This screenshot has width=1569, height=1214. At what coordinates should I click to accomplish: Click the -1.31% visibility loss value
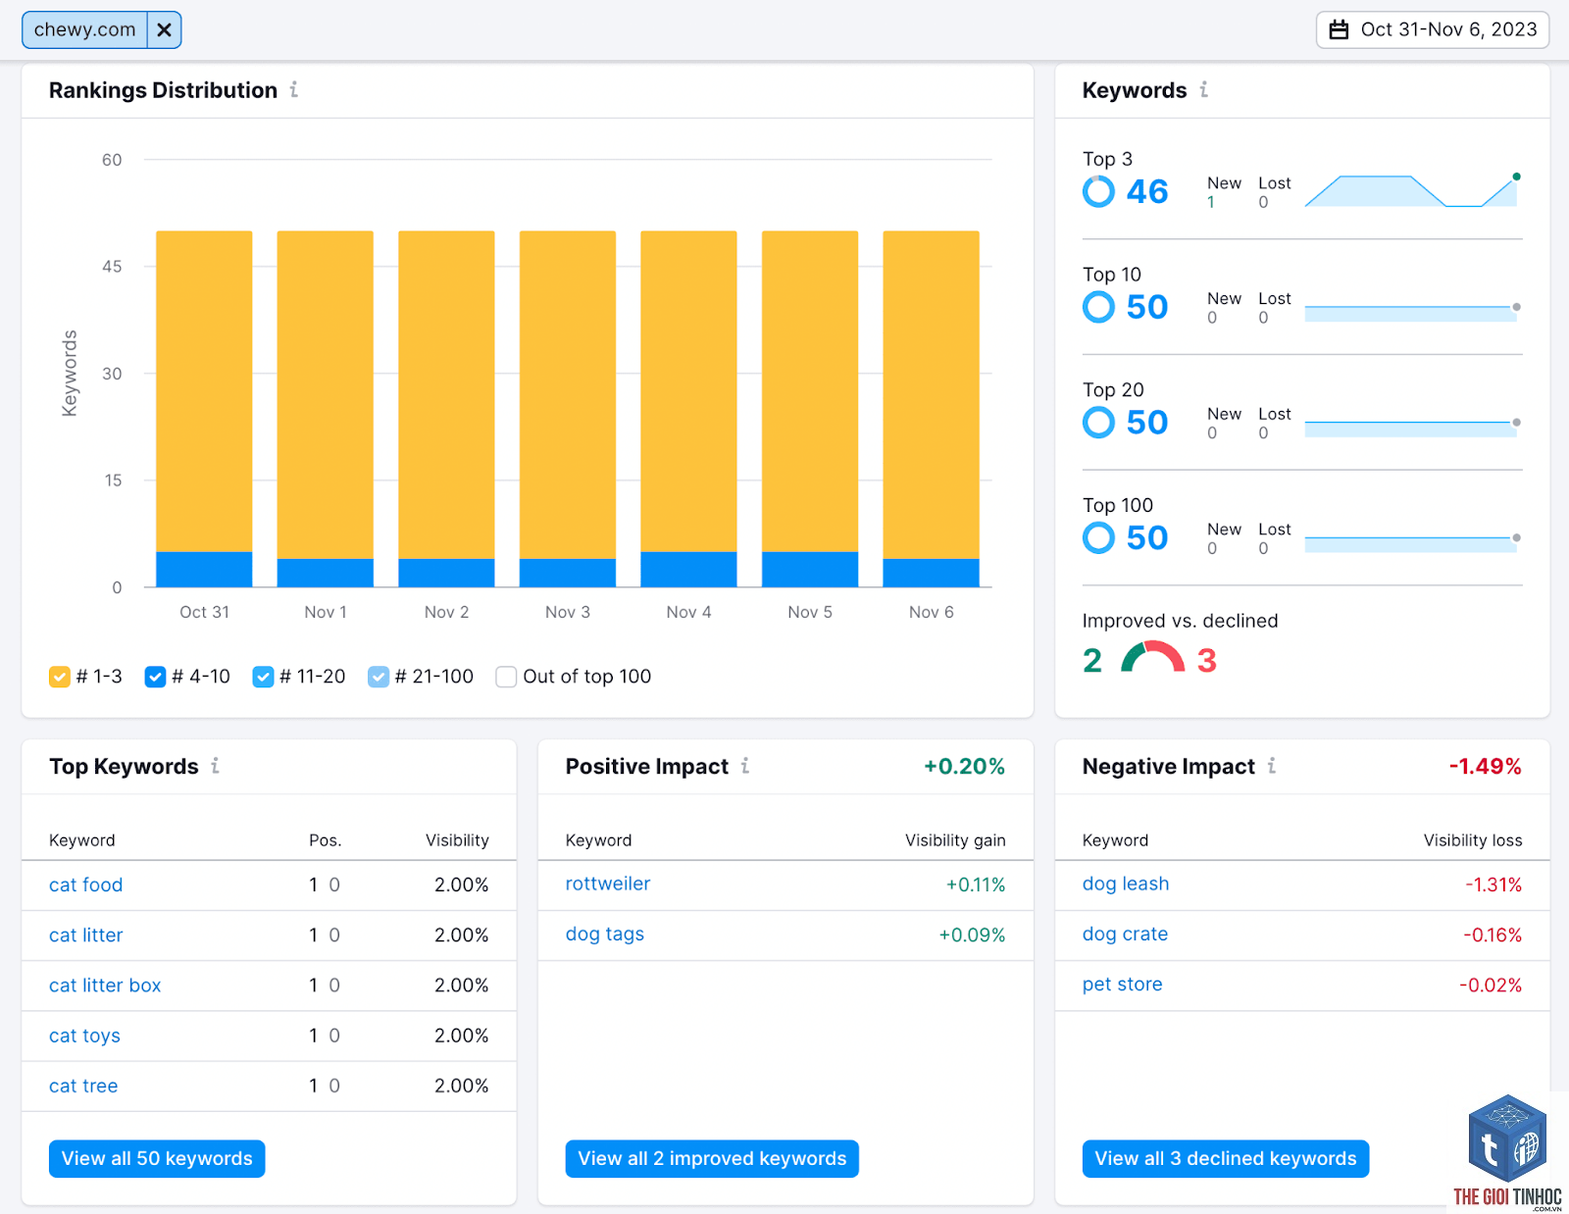(x=1493, y=885)
